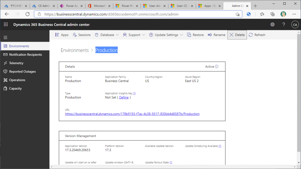301x169 pixels.
Task: Click the Rename toolbar command
Action: pyautogui.click(x=217, y=35)
